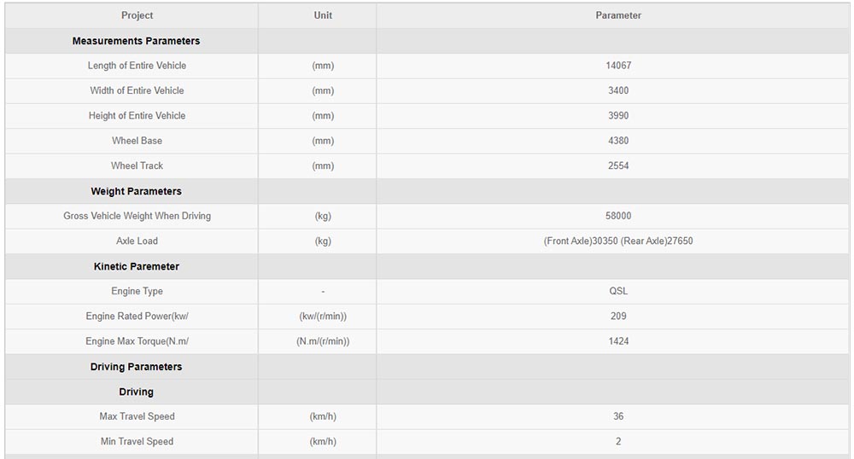854x459 pixels.
Task: Select the Driving Parameters section heading
Action: tap(136, 367)
